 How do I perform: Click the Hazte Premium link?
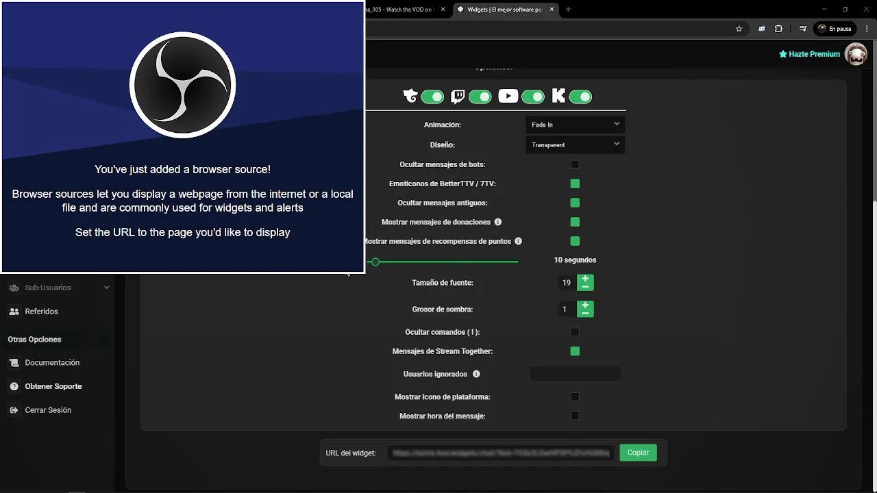809,54
